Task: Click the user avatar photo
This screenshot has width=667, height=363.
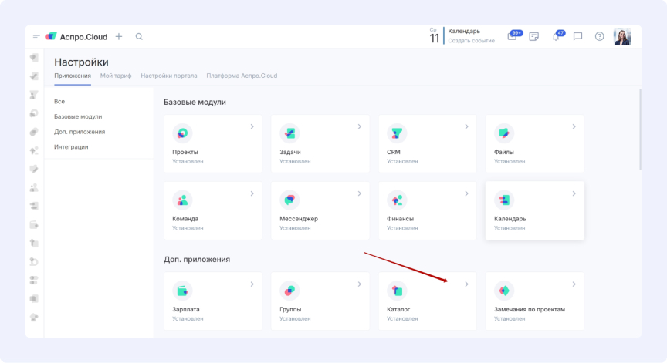Action: pos(622,36)
